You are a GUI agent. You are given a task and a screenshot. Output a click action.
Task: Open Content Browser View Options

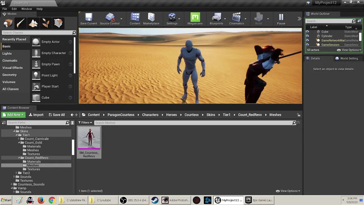pos(288,191)
